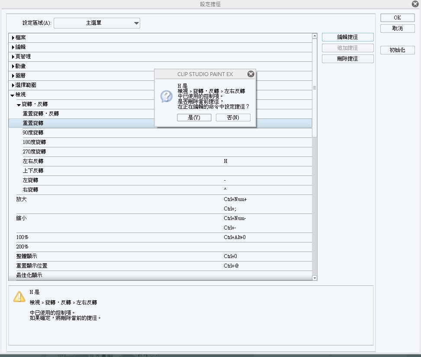Open the 設定區域 dropdown
421x357 pixels.
pyautogui.click(x=97, y=23)
